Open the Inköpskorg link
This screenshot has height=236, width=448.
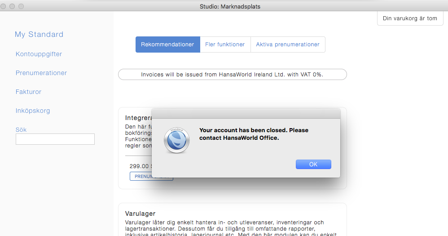33,111
